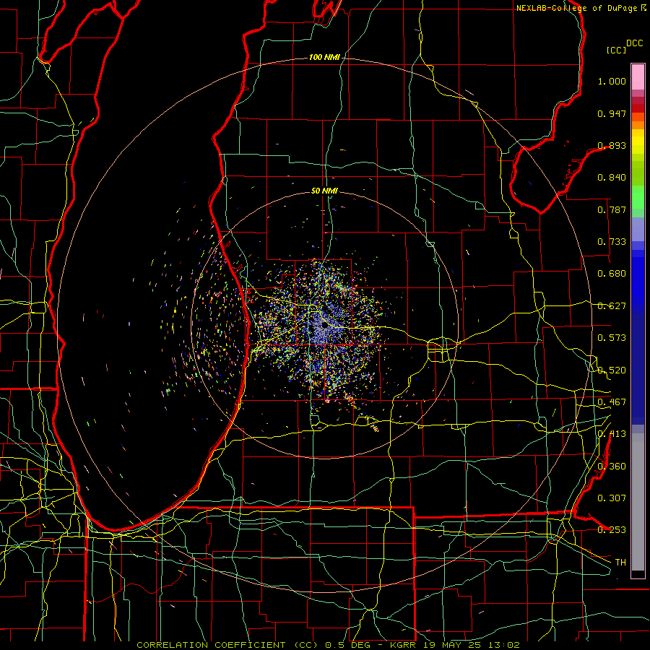
Task: Click the 0.467 color scale value
Action: coord(612,402)
